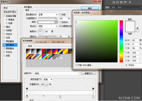Screen dimensions: 142x101
Task: Uncheck the 与图层对齐 checkbox
Action: [60, 26]
